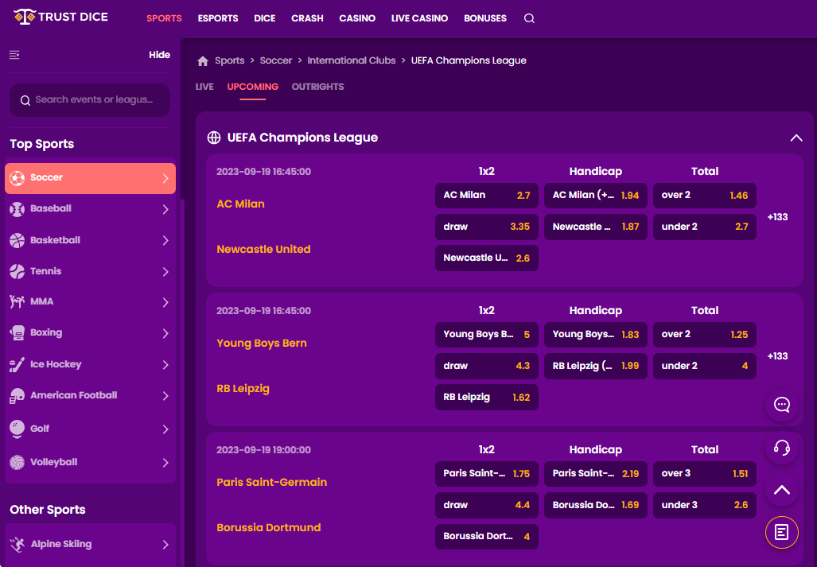817x567 pixels.
Task: Click the Boxing glove icon
Action: (x=18, y=333)
